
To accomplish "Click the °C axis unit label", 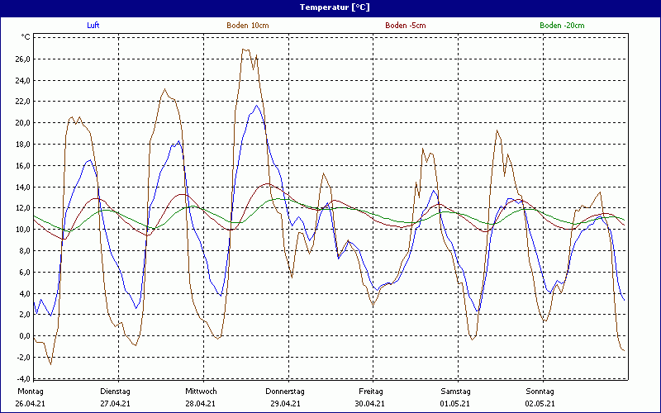I will (26, 37).
